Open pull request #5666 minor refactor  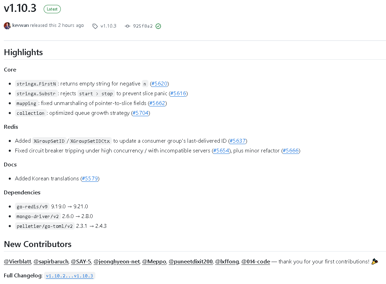pyautogui.click(x=291, y=151)
